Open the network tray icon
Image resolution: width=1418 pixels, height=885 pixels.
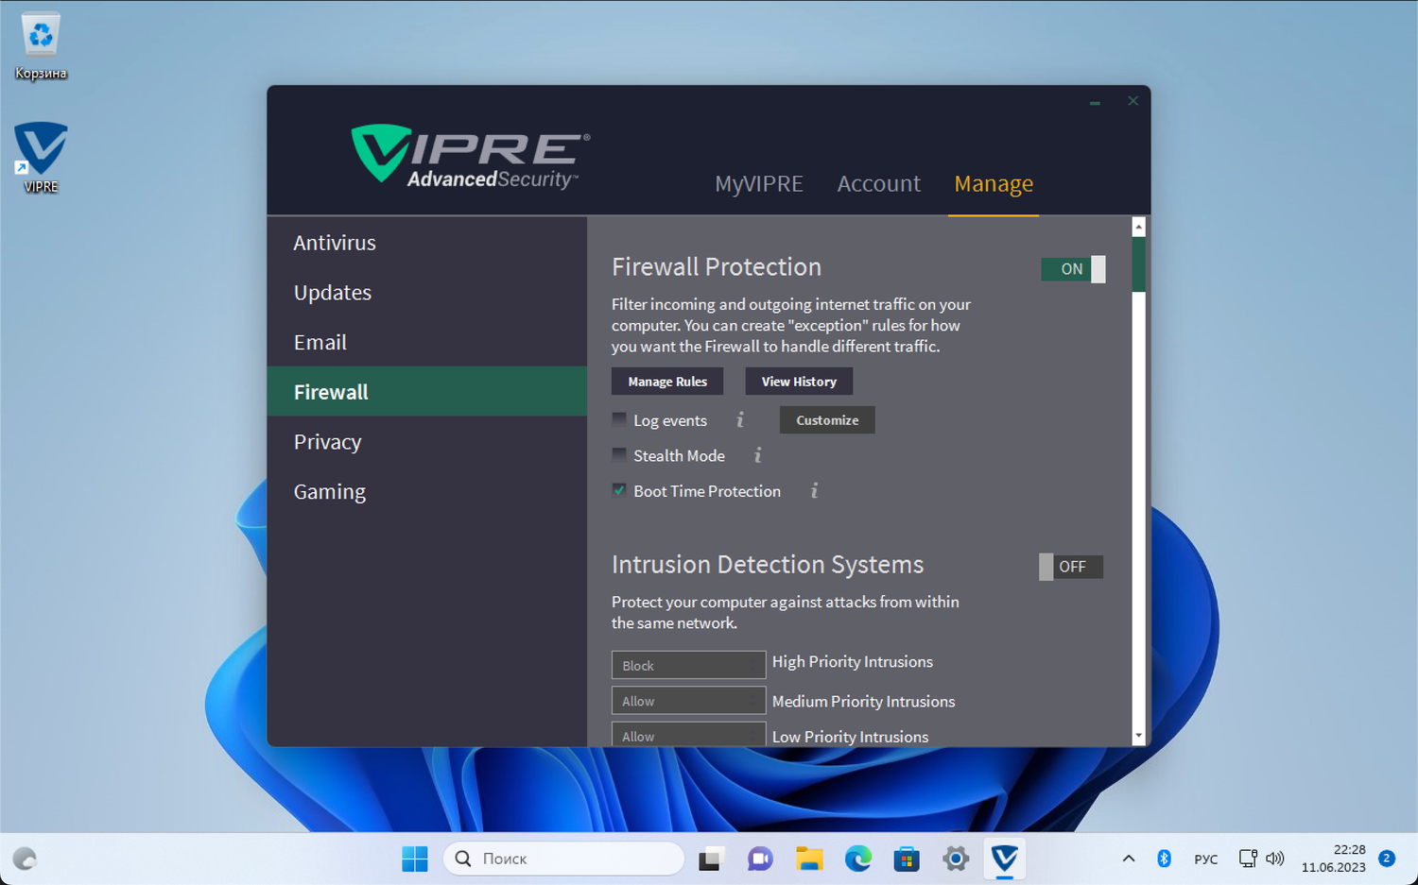click(x=1248, y=859)
